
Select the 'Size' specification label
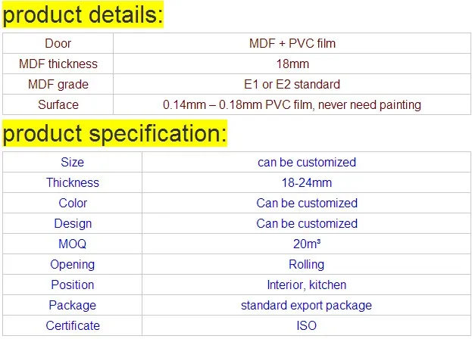point(72,162)
